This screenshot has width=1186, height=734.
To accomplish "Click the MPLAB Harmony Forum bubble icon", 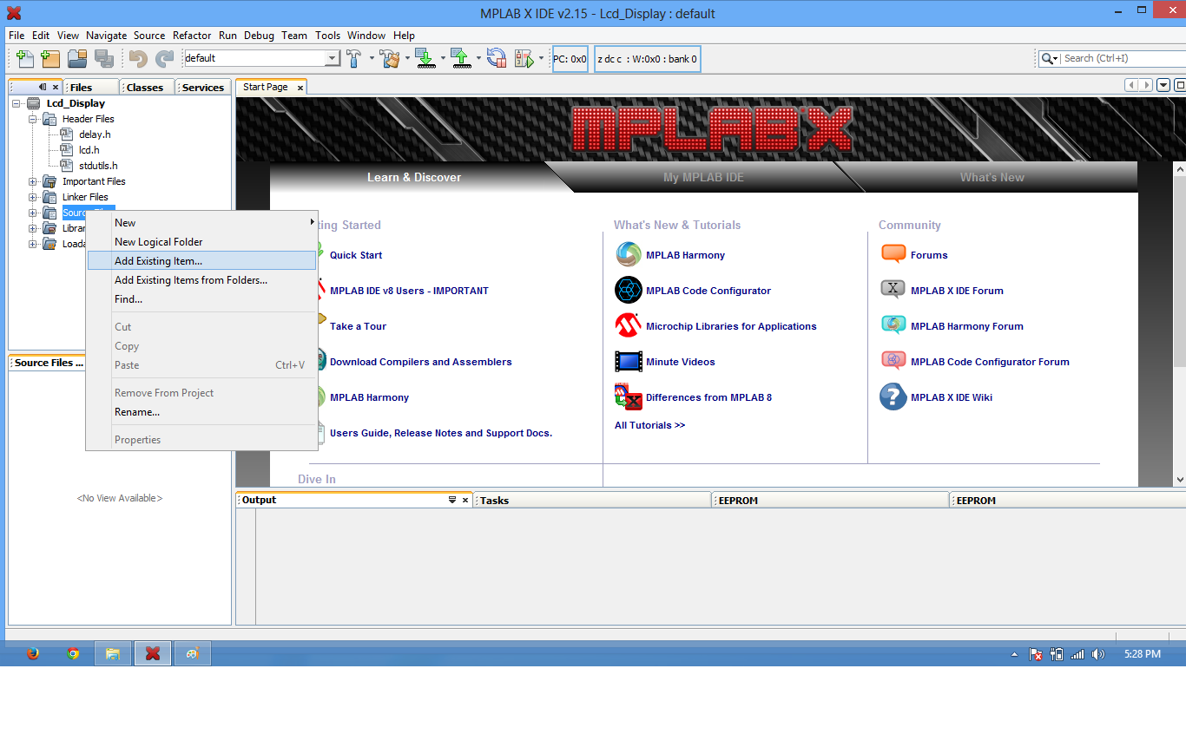I will [893, 325].
